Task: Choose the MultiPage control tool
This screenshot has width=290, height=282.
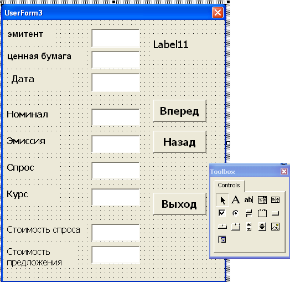Action: coord(236,227)
